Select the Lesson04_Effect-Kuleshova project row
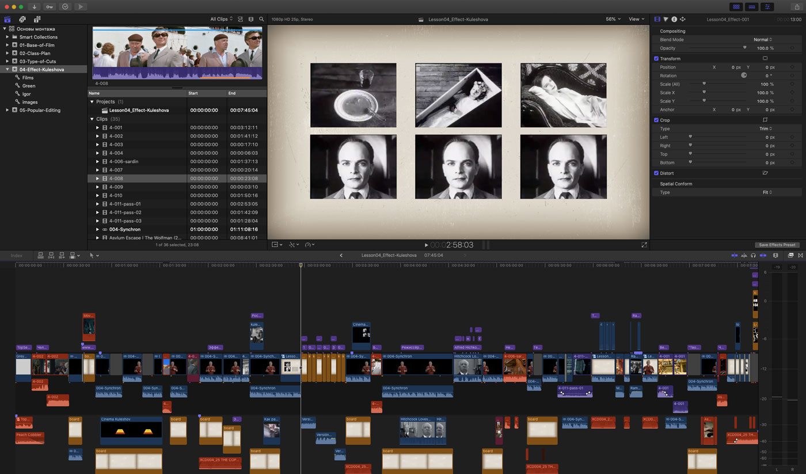This screenshot has height=474, width=806. point(177,110)
